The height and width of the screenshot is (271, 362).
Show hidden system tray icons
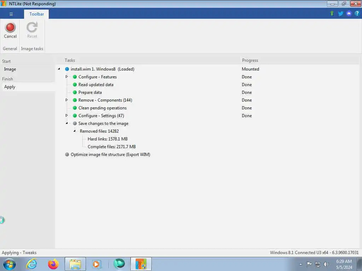click(x=300, y=264)
